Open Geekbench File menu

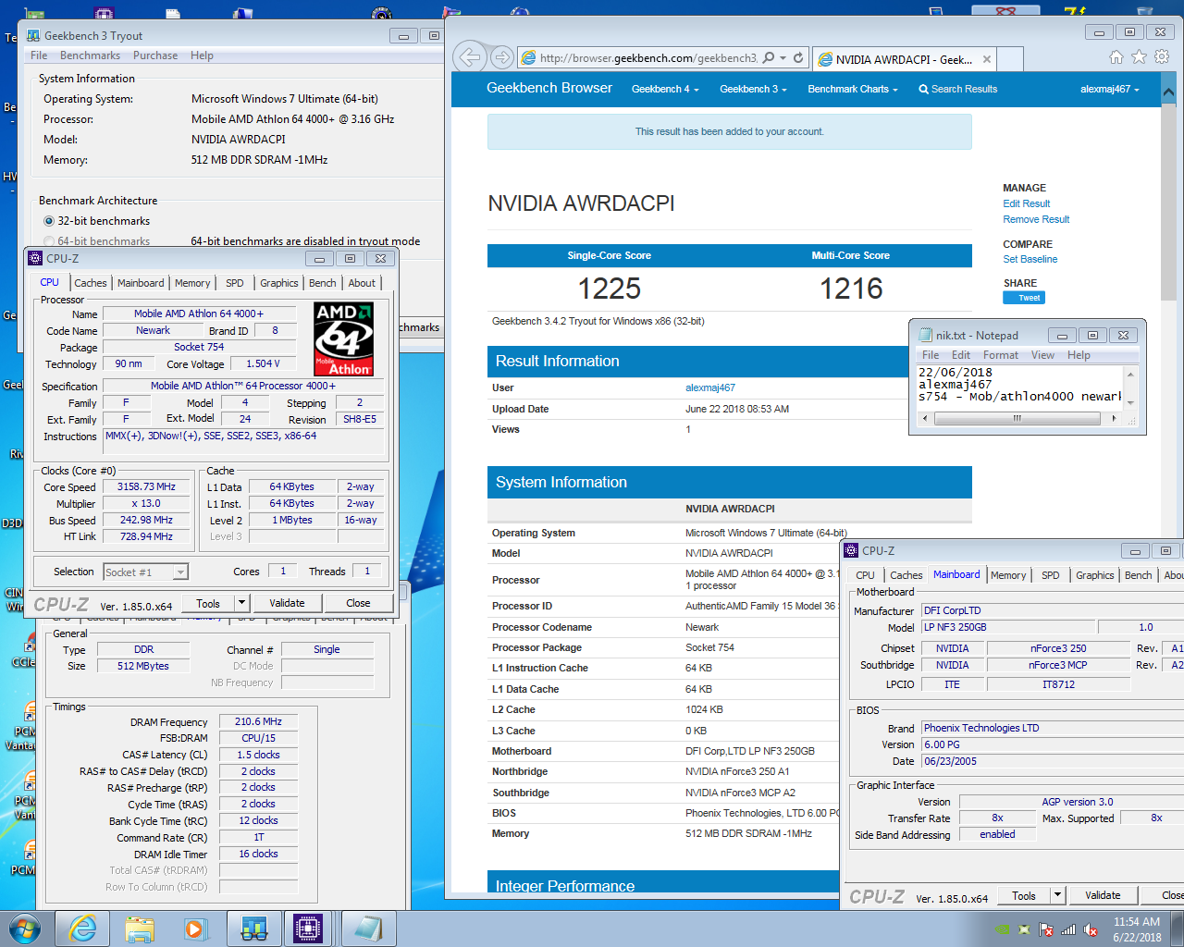tap(39, 55)
